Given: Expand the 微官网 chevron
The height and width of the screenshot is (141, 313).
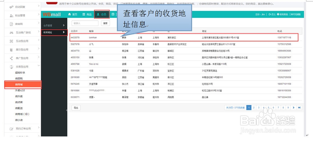Looking at the screenshot, I should coord(39,23).
